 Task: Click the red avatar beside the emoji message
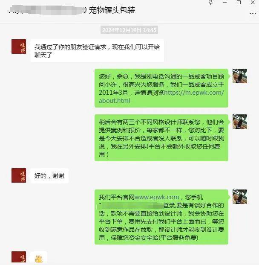click(x=19, y=257)
